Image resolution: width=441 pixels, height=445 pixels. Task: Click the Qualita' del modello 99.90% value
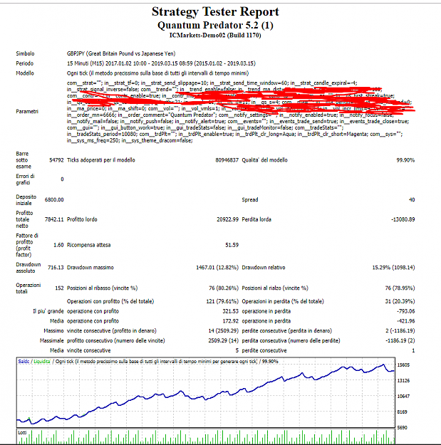[405, 160]
